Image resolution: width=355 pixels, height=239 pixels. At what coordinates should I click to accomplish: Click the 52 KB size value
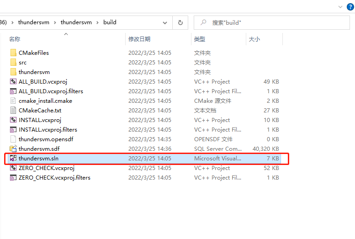tap(271, 168)
